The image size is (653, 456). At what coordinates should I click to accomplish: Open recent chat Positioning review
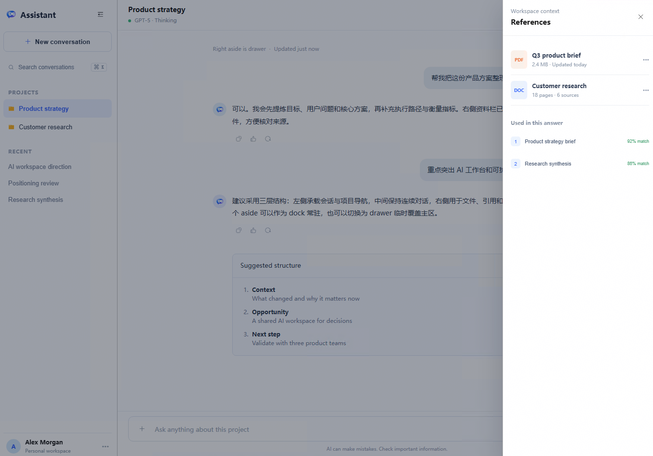point(33,183)
